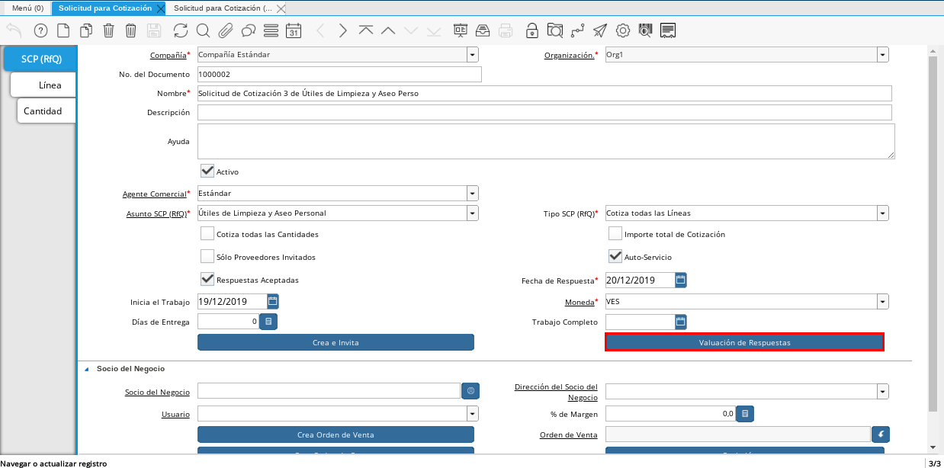Expand the Tipo SCP (RfQ) dropdown
944x468 pixels.
tap(882, 213)
